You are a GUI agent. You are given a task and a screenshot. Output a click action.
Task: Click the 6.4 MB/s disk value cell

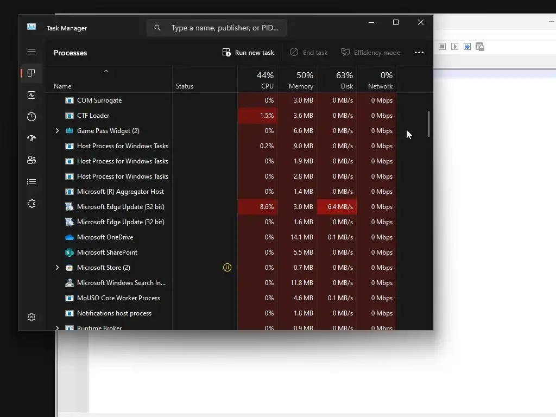click(337, 207)
